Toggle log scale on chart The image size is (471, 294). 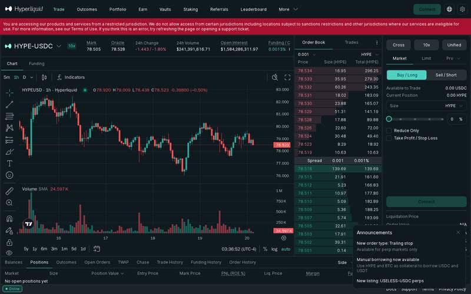pos(274,249)
